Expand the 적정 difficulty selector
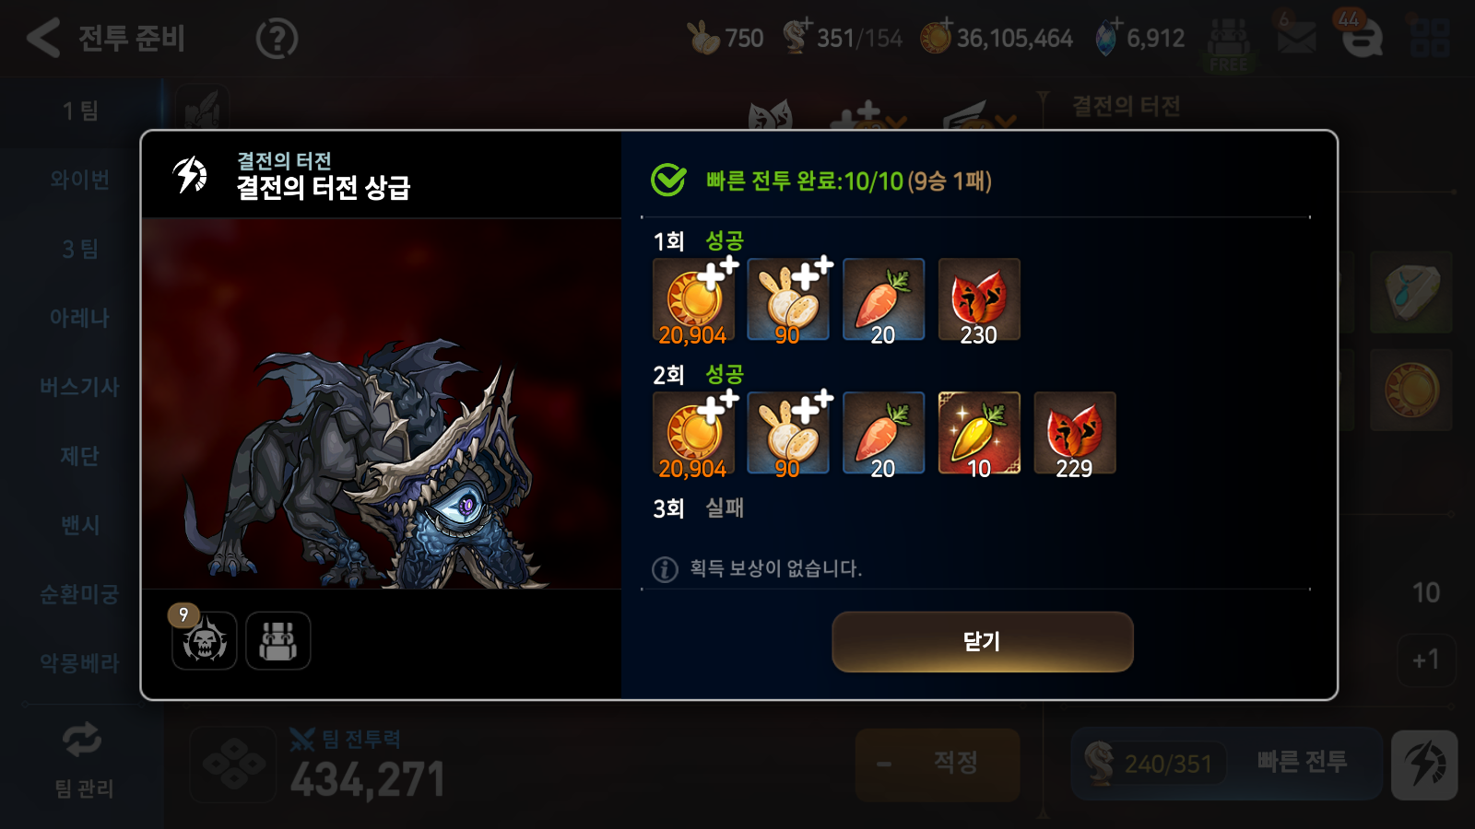The width and height of the screenshot is (1475, 829). tap(938, 764)
